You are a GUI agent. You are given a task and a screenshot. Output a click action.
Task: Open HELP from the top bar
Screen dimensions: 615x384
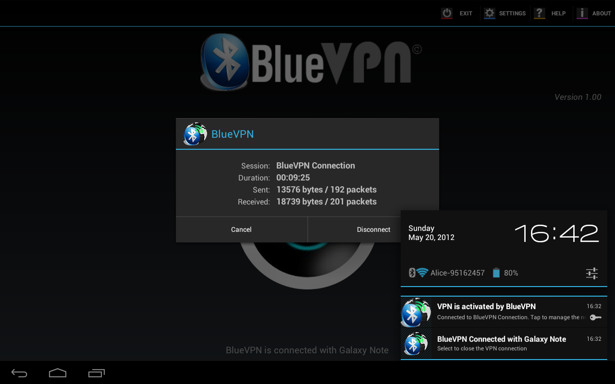point(550,13)
